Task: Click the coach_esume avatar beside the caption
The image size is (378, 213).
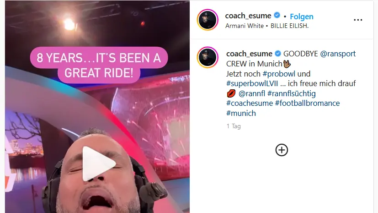Action: [x=208, y=57]
